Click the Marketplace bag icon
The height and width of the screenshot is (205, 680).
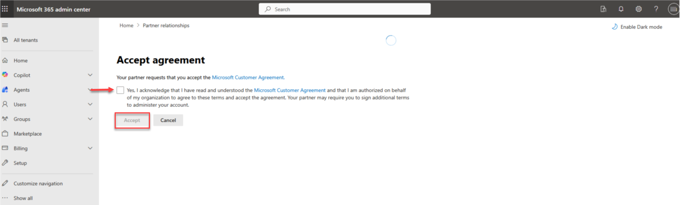5,133
